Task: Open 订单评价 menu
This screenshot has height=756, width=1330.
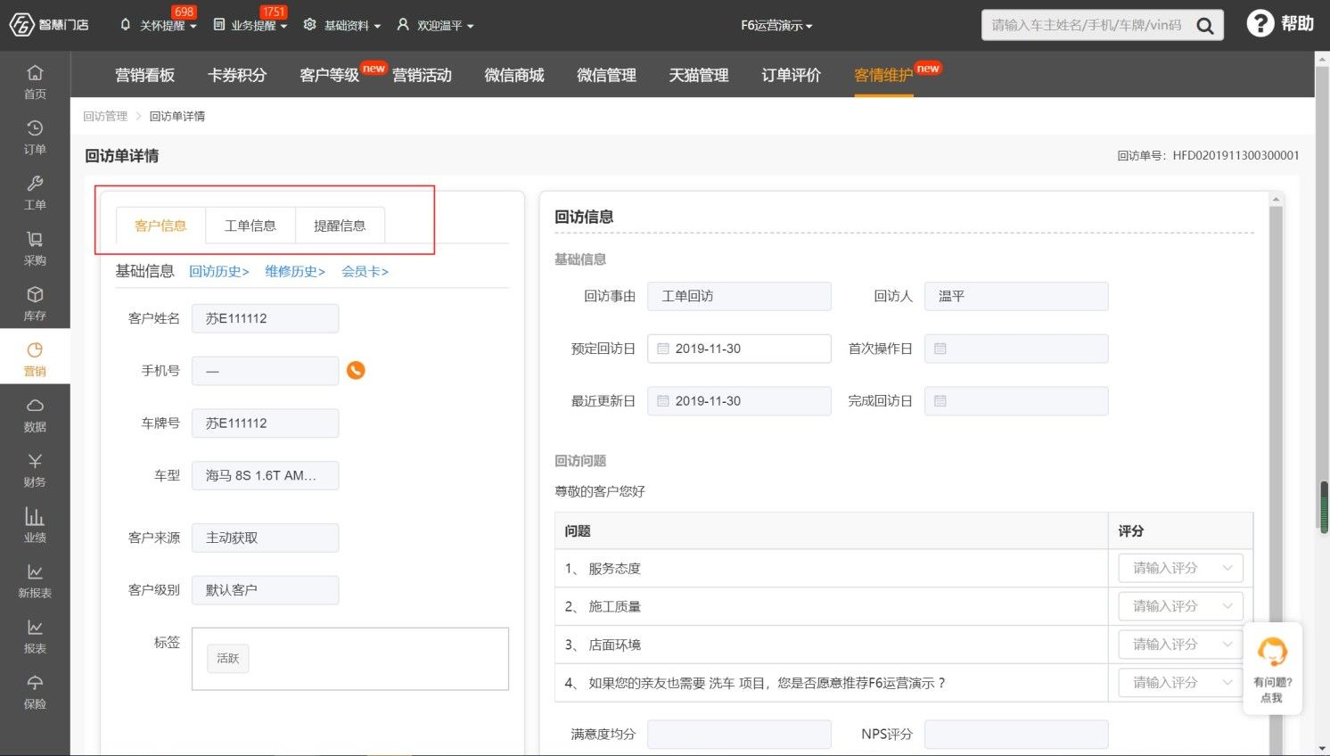Action: click(792, 75)
